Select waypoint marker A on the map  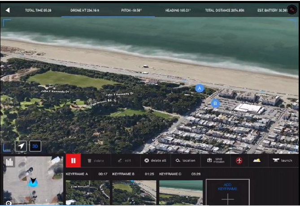click(x=200, y=89)
